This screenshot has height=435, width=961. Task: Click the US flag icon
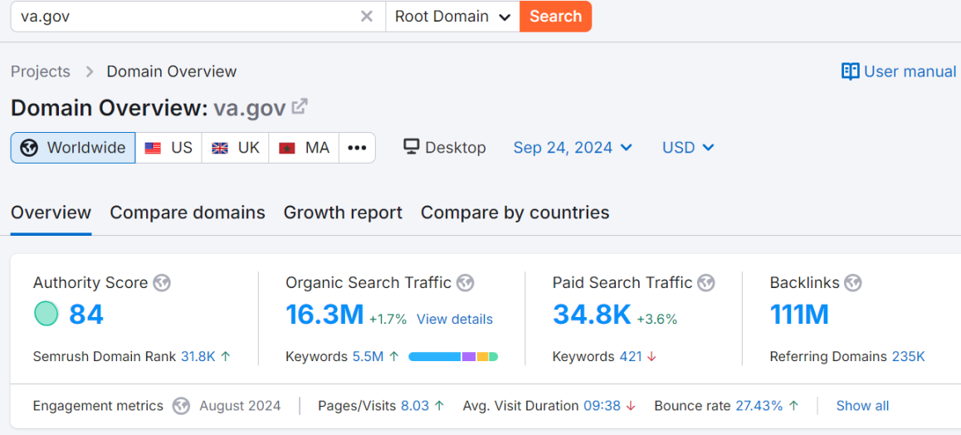coord(153,148)
